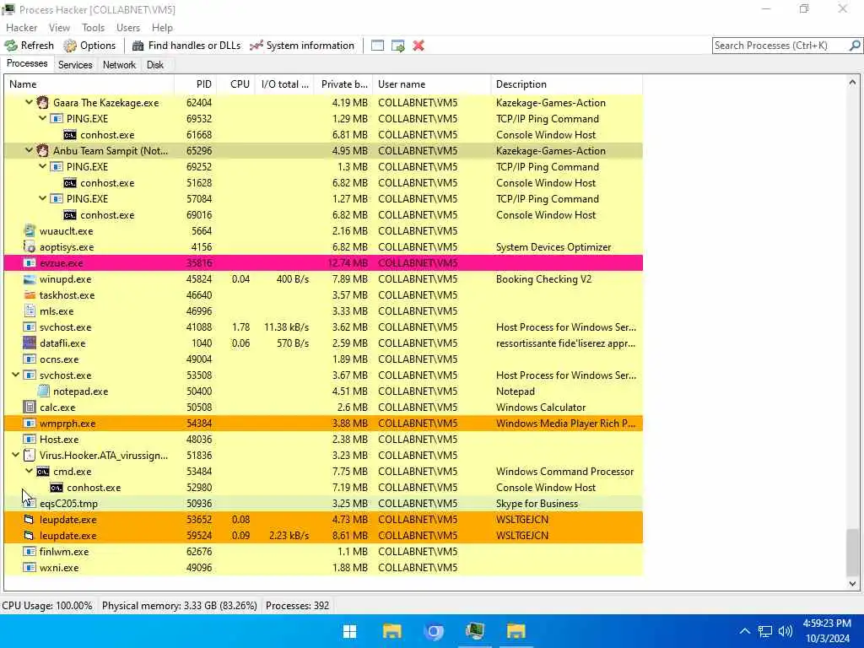Select the wmprph.exe process row
The image size is (864, 648).
[x=323, y=424]
